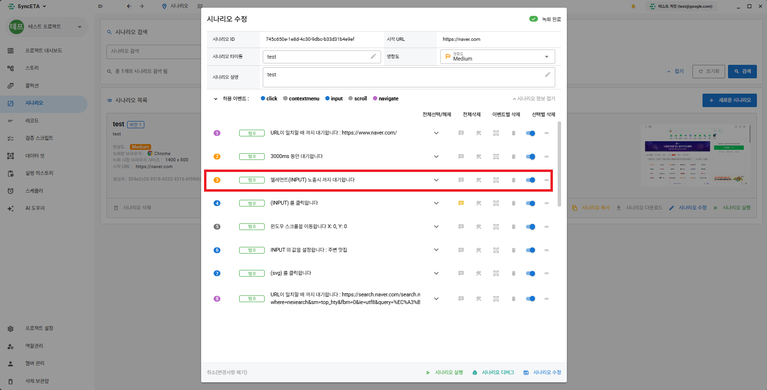The image size is (767, 390).
Task: Toggle off the switch for step 1
Action: (531, 133)
